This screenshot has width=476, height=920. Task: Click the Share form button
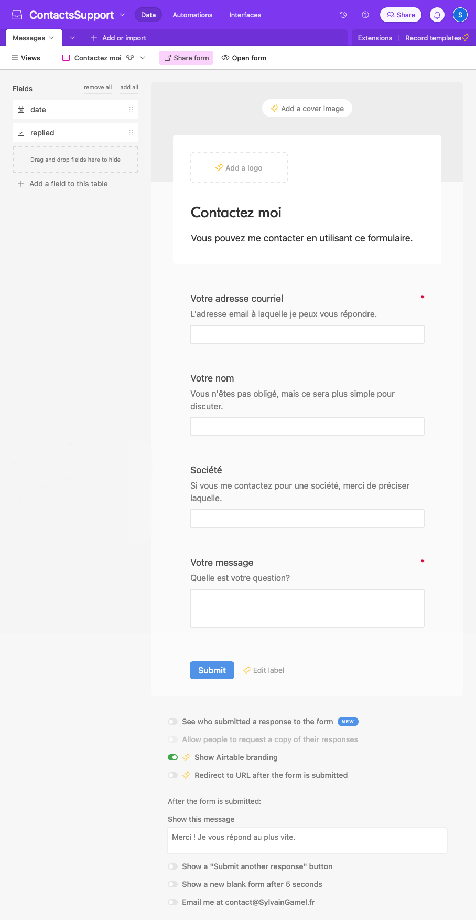point(186,58)
